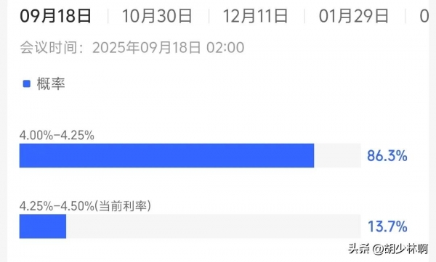Click the meeting time 2025年09月18日 02:00 text

tap(169, 47)
